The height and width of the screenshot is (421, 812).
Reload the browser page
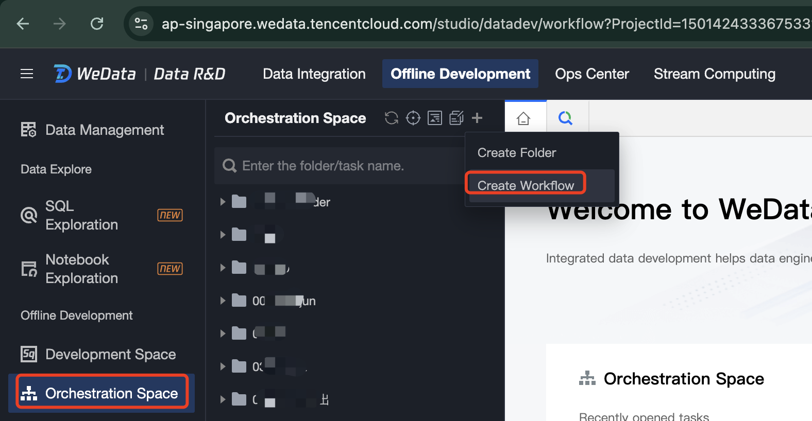[x=97, y=24]
